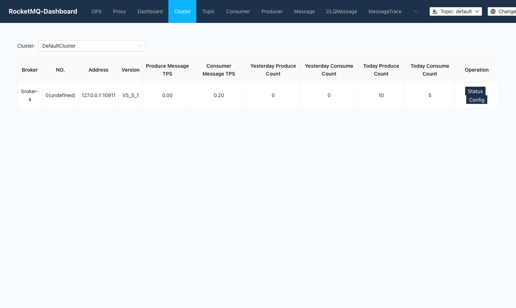
Task: Switch to MessageTrace tab
Action: pos(385,11)
